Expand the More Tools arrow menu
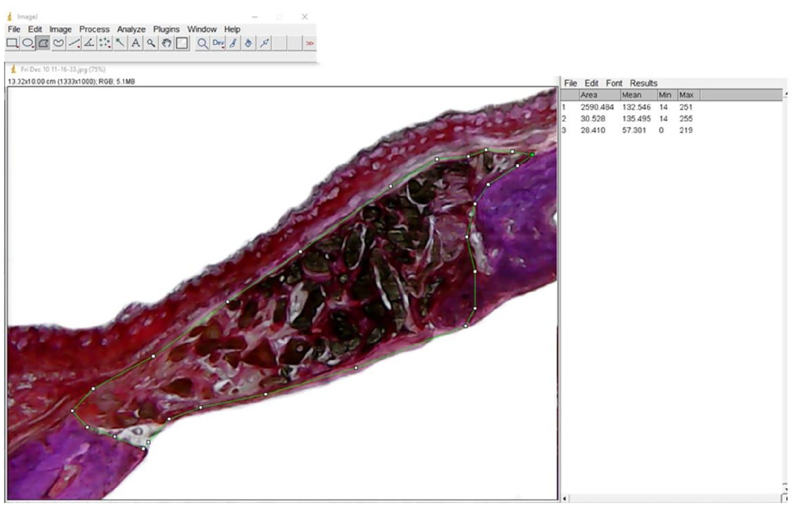 point(309,43)
